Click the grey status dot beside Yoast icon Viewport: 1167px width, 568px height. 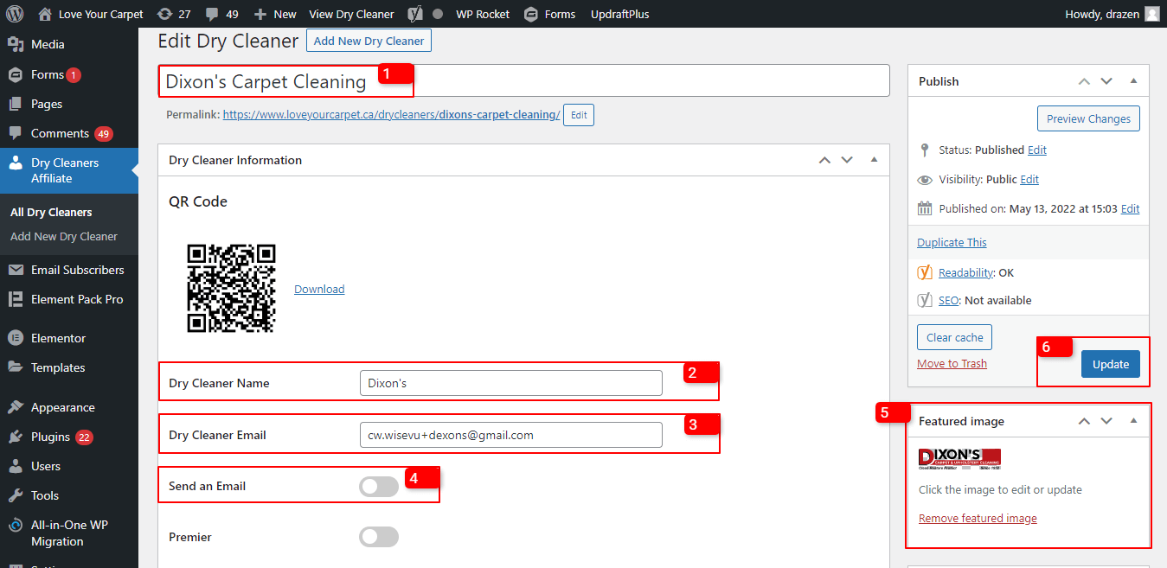tap(438, 15)
